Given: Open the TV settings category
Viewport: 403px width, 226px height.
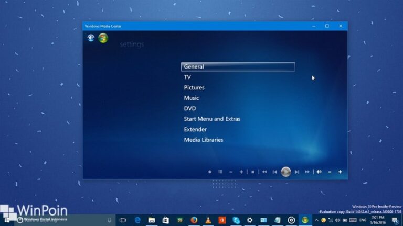Looking at the screenshot, I should coord(187,77).
